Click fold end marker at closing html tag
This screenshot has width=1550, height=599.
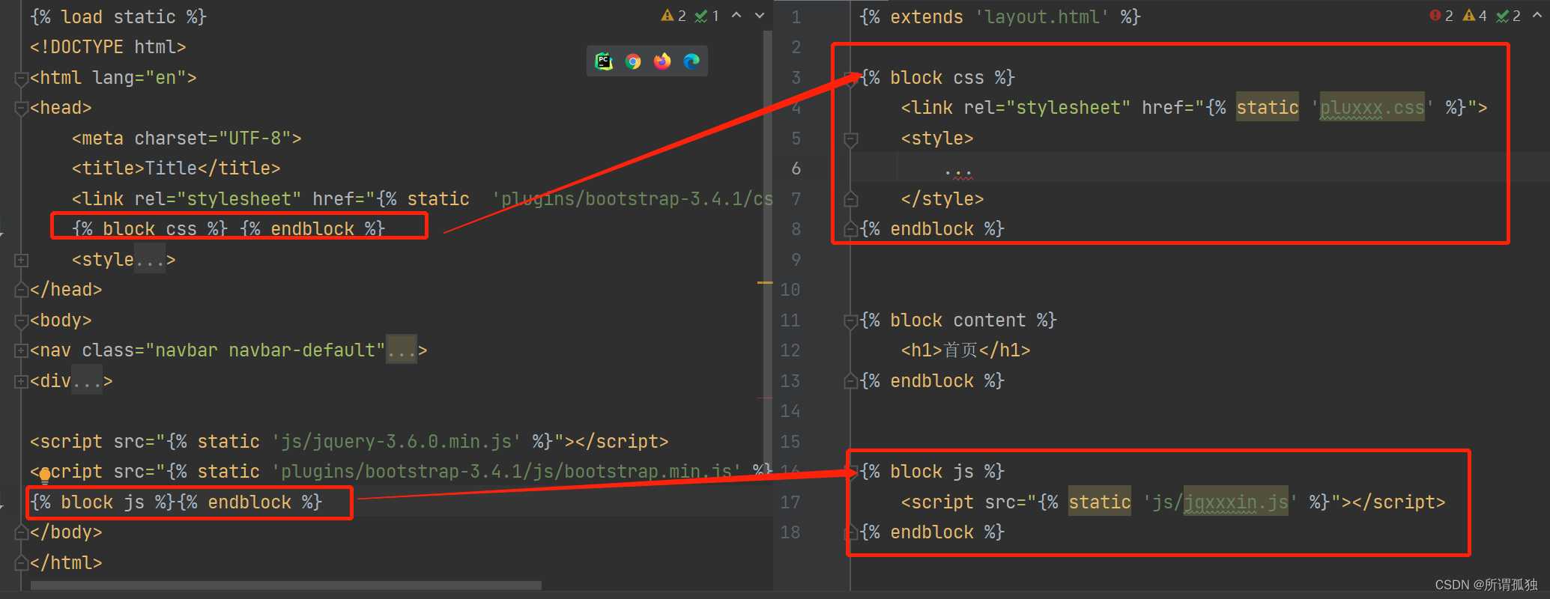point(21,563)
